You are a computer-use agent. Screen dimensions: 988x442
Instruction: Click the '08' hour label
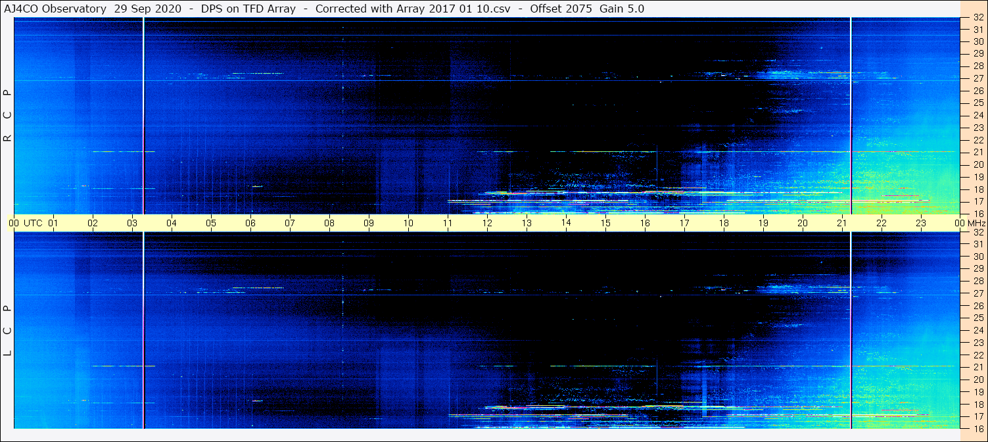point(329,223)
